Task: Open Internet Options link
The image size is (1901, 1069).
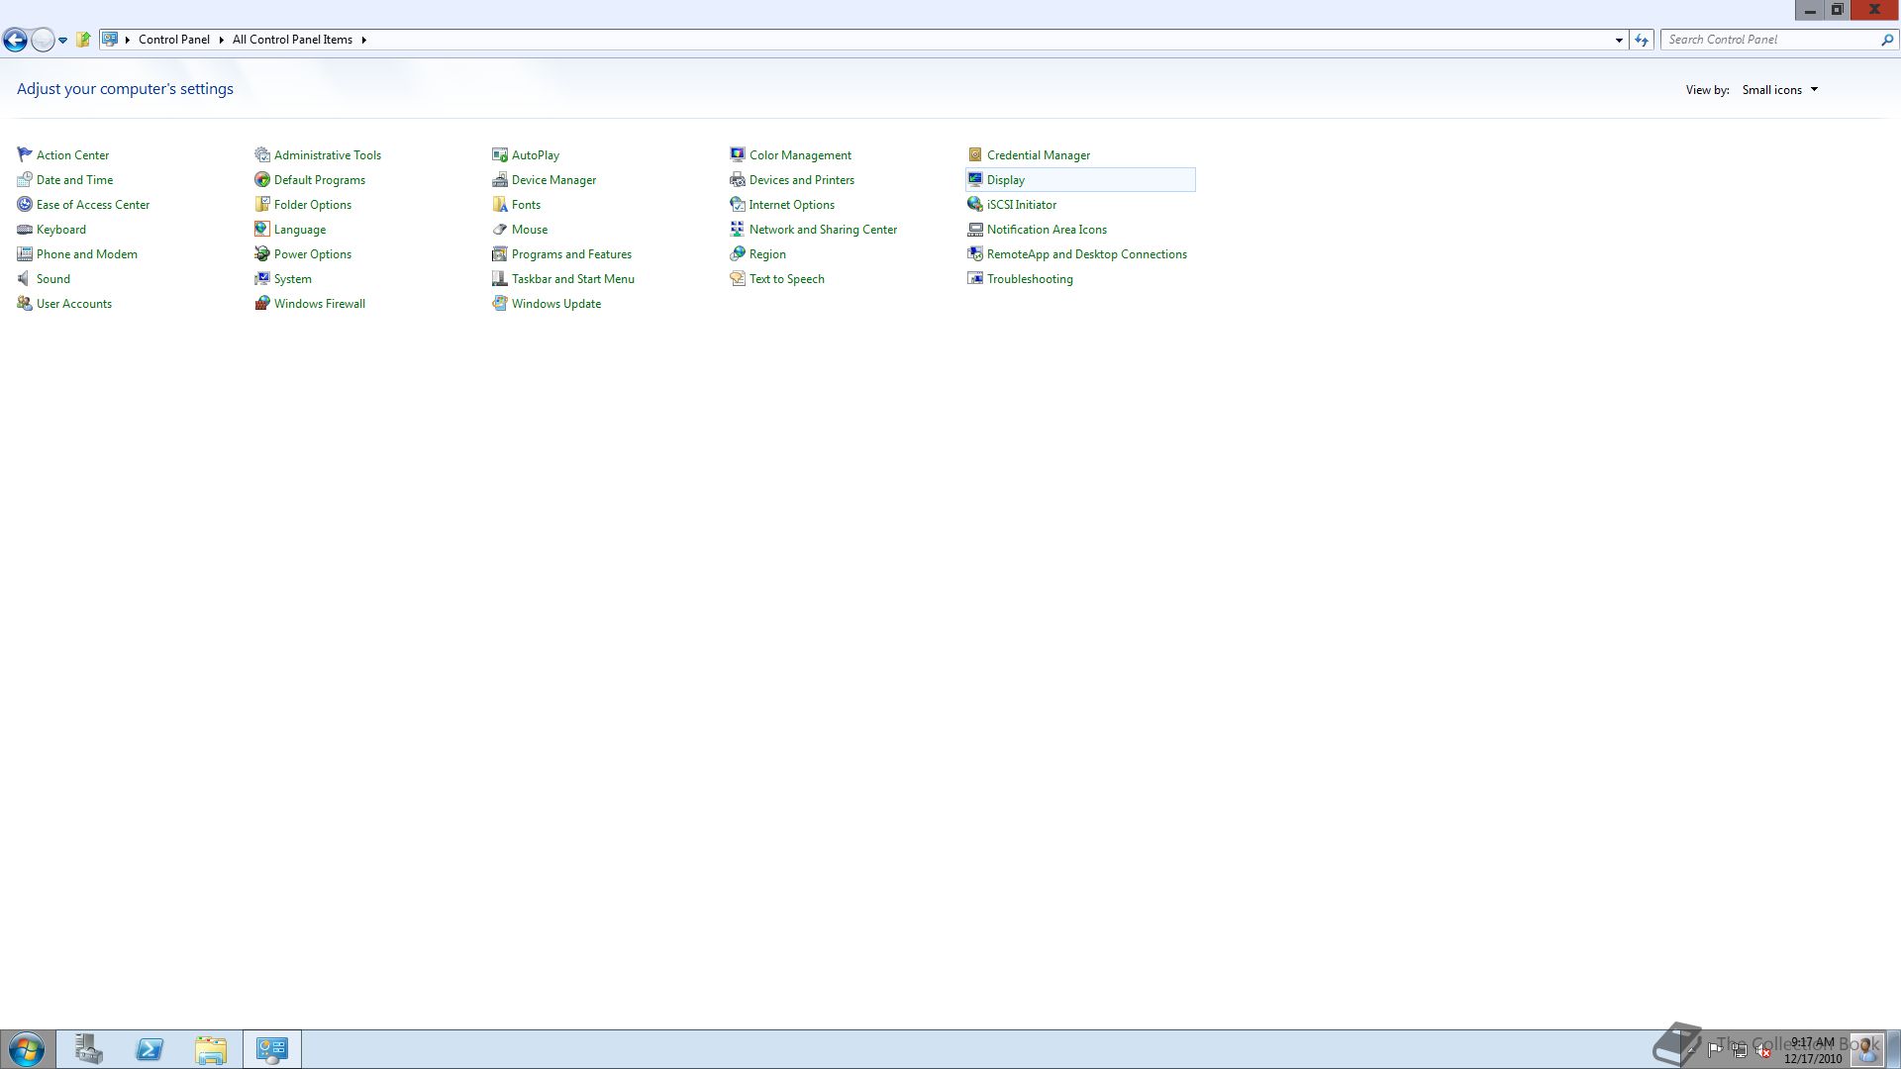Action: 792,205
